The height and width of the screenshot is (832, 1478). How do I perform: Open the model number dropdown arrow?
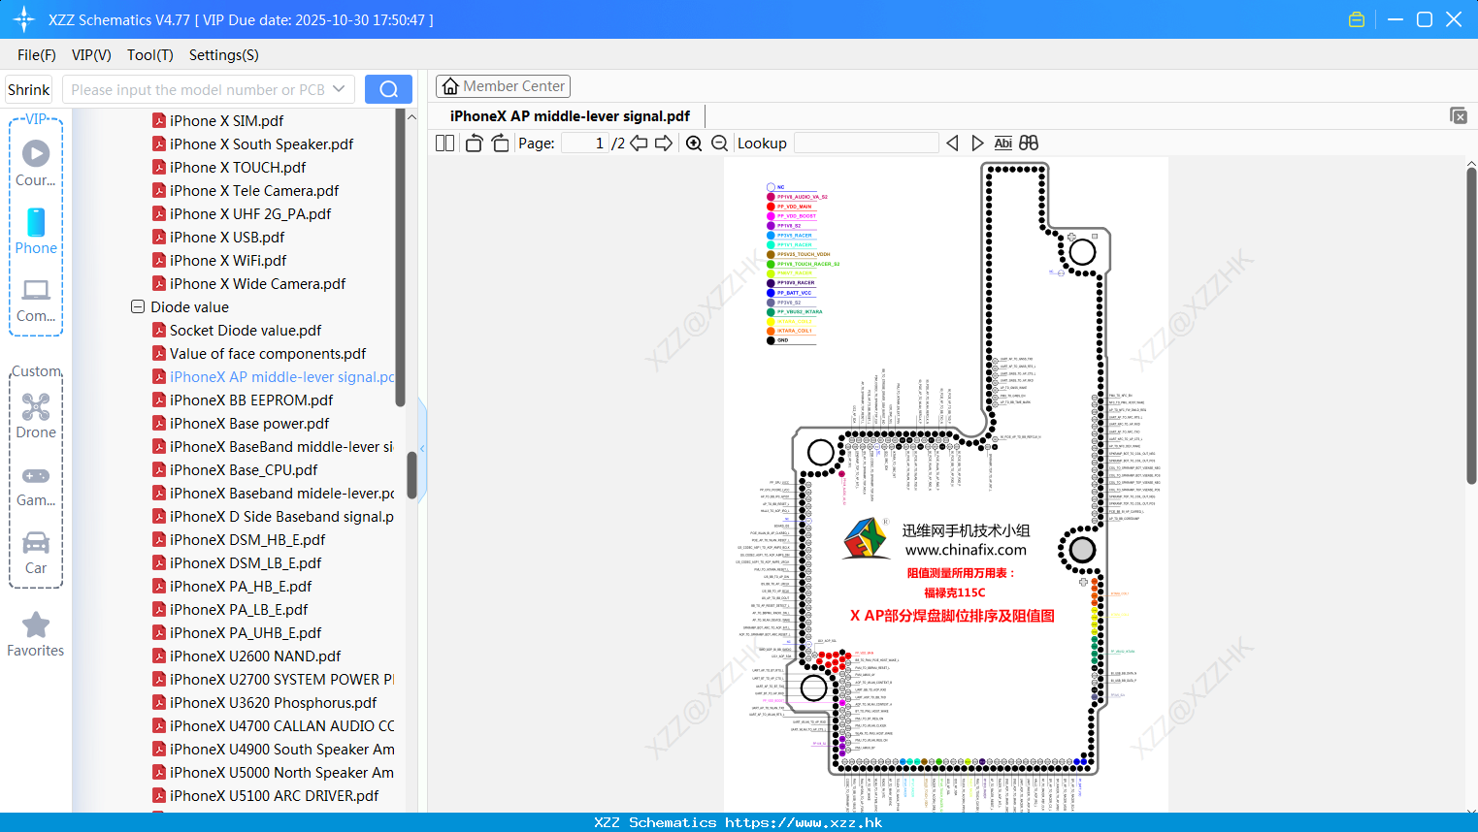tap(339, 89)
